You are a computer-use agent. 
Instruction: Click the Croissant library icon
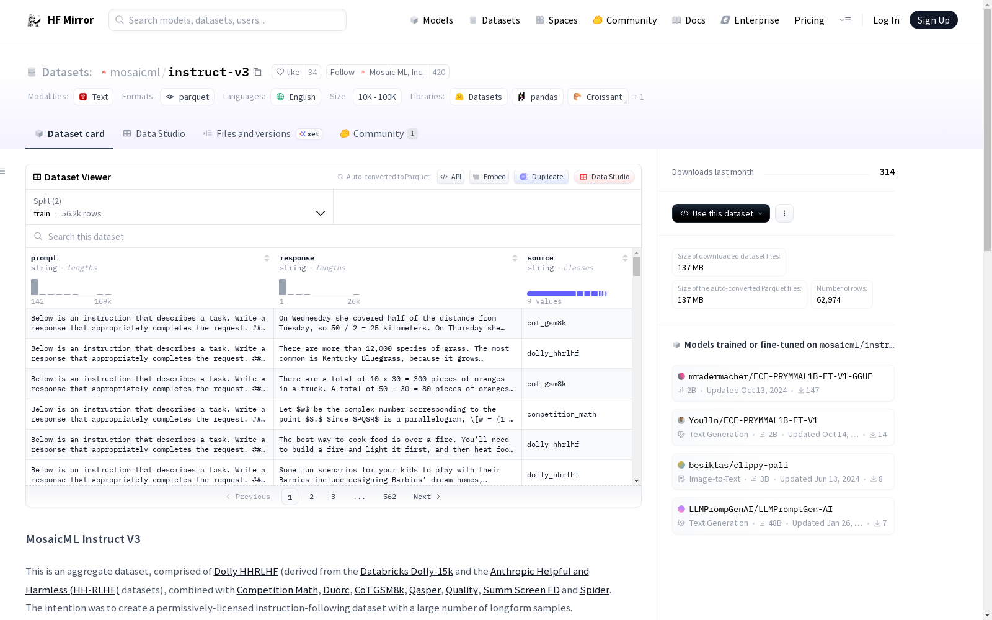[577, 97]
